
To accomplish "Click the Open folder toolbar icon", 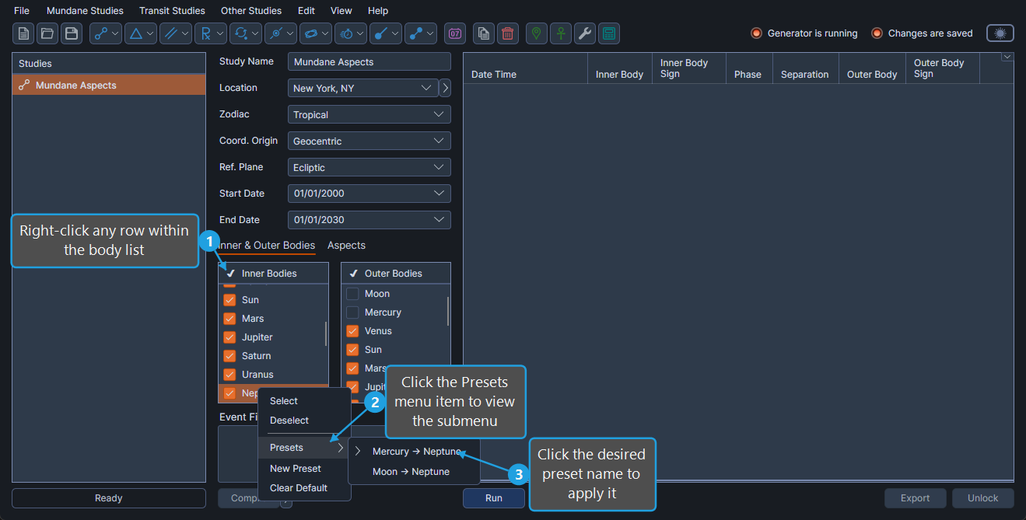I will pos(47,33).
